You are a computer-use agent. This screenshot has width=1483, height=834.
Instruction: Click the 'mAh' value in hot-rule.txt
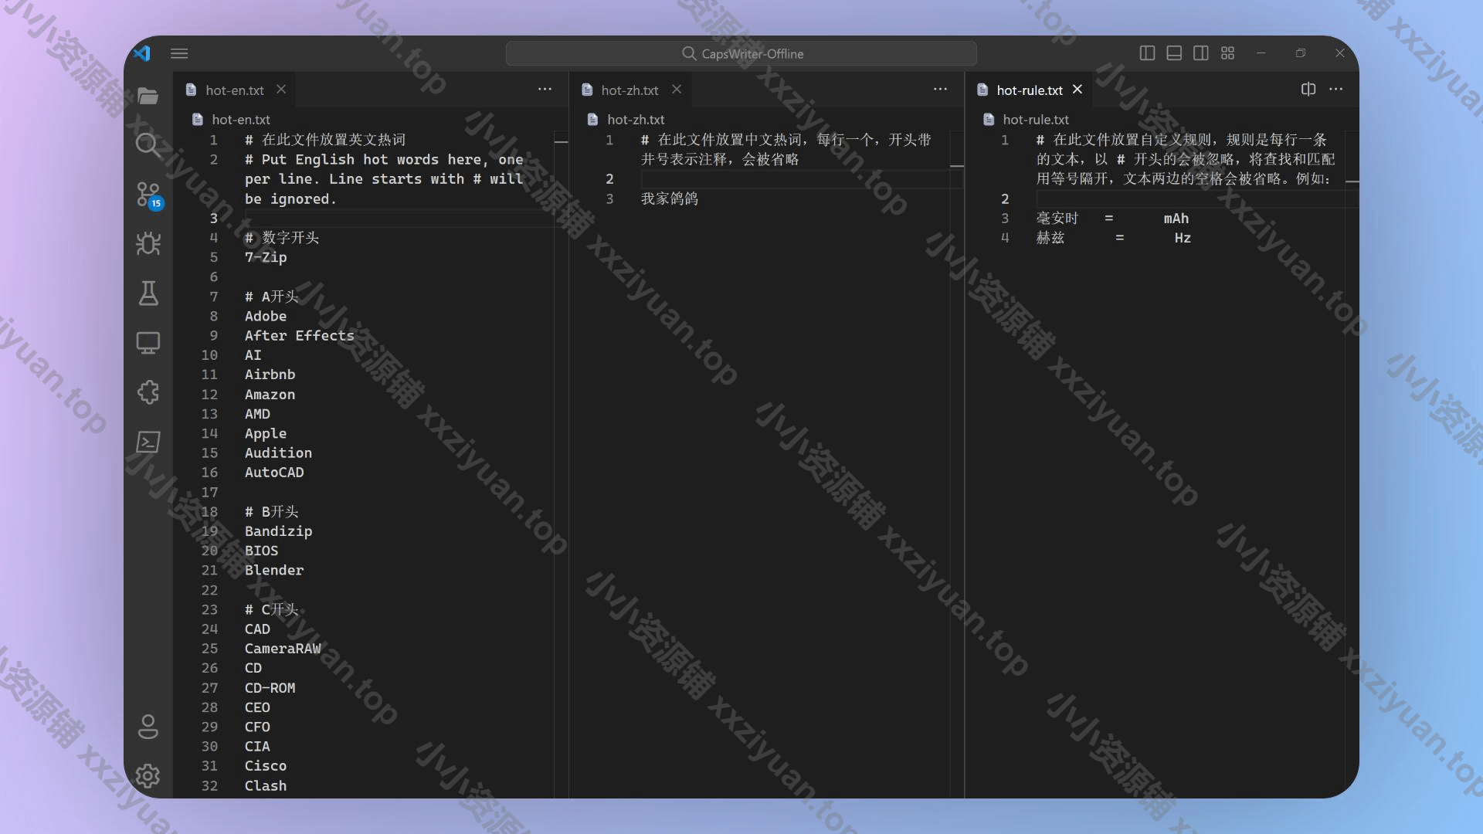[x=1176, y=219]
